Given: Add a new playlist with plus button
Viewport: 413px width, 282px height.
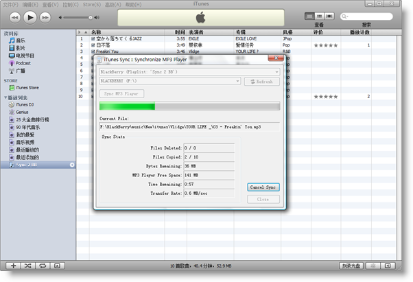Looking at the screenshot, I should pyautogui.click(x=13, y=266).
